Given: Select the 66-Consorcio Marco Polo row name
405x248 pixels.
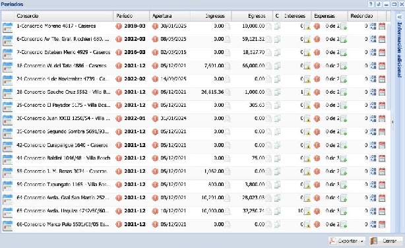Looking at the screenshot, I should [x=63, y=224].
